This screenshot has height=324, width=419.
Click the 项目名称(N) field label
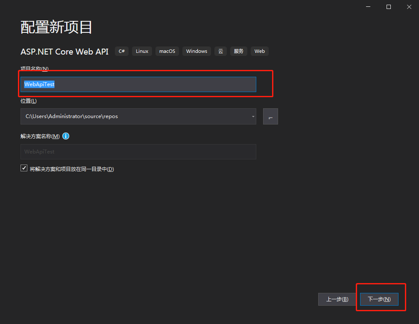point(34,69)
